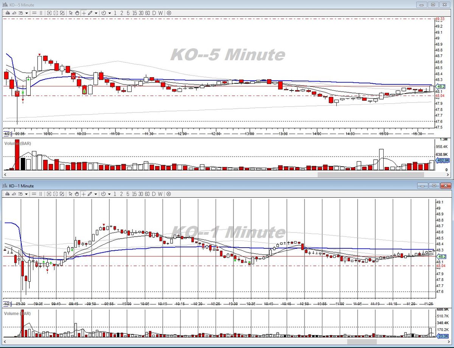Set KO--1 Minute chart to 15 minute interval
Screen dimensions: 454x348
pyautogui.click(x=135, y=194)
